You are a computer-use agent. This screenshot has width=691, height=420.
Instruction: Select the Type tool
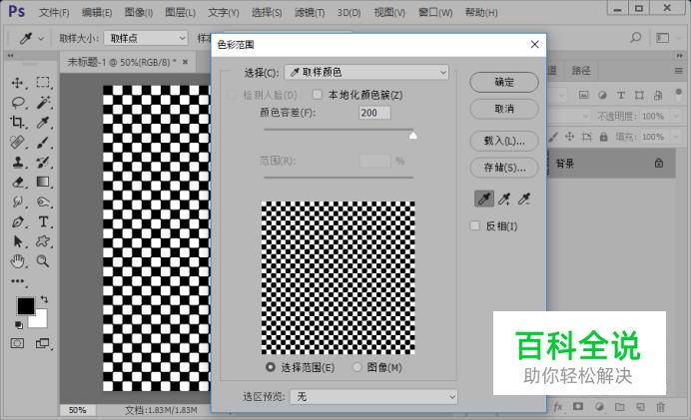43,221
